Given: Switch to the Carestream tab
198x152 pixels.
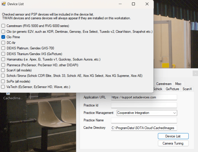Looking at the screenshot, I should point(164,84).
